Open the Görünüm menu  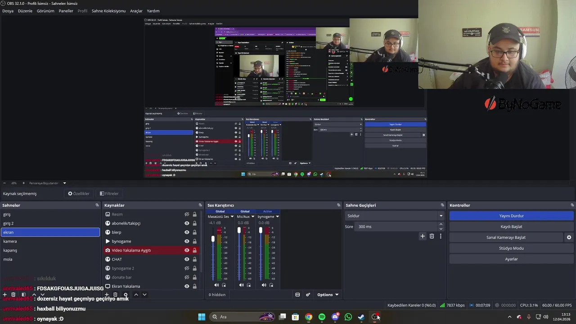tap(45, 11)
